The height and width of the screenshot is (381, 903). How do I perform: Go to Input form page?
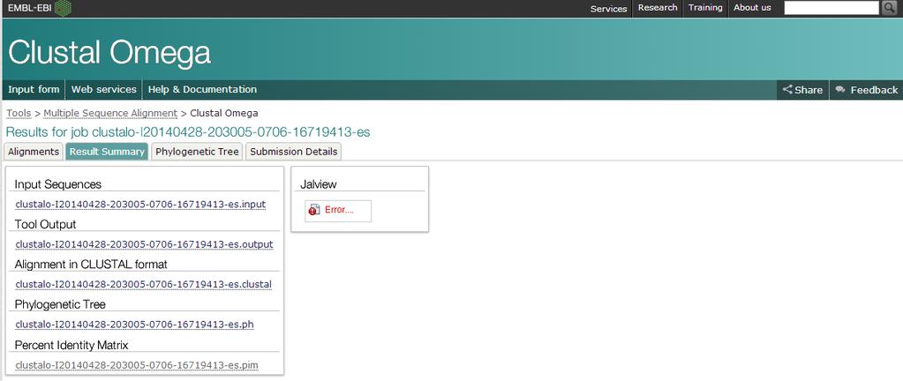(x=34, y=89)
